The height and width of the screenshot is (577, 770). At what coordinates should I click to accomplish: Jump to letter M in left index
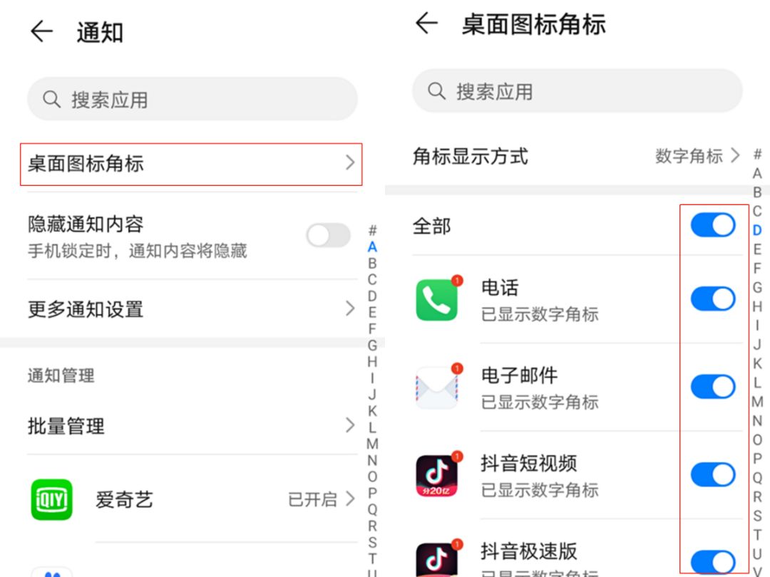[372, 444]
